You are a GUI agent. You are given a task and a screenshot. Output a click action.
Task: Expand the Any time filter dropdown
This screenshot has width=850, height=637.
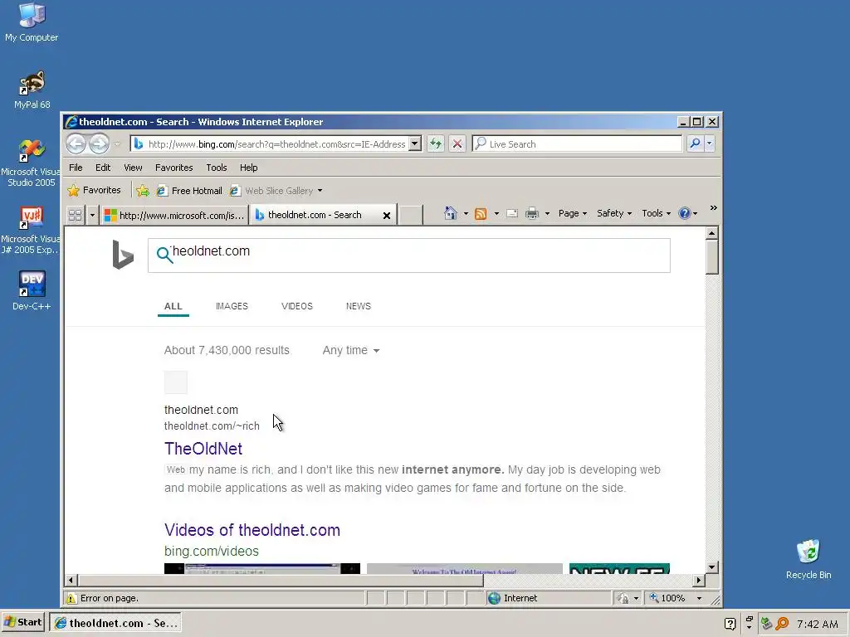(x=351, y=351)
